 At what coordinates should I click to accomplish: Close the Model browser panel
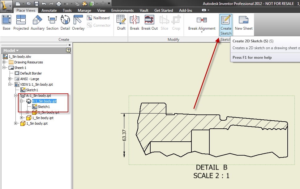[70, 45]
